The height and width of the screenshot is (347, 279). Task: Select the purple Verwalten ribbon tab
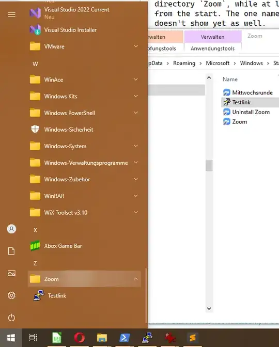pyautogui.click(x=213, y=37)
